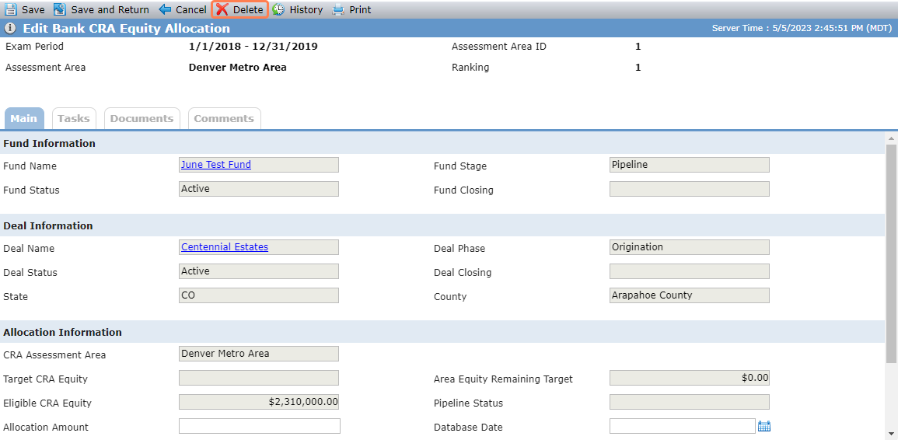
Task: Click the Allocation Amount label
Action: pyautogui.click(x=46, y=428)
